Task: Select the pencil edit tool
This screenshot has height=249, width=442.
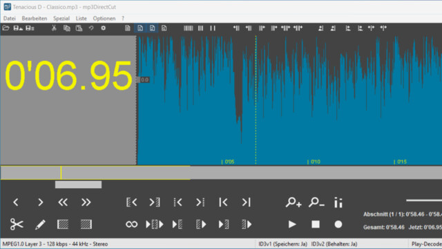Action: tap(40, 225)
